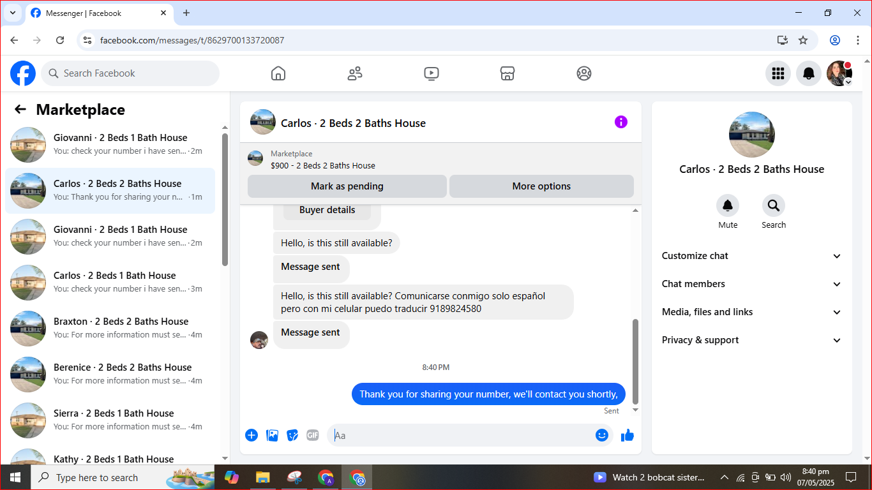Open Sierra · 2 Beds 1 Bath House conversation
Screen dimensions: 872x490
(110, 420)
